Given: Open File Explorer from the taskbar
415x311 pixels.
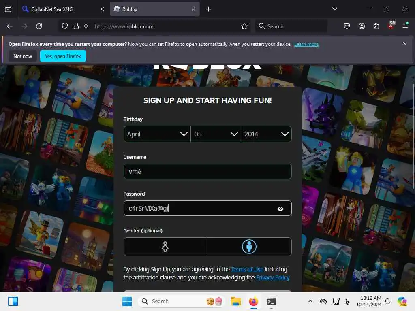Looking at the screenshot, I should [x=235, y=301].
